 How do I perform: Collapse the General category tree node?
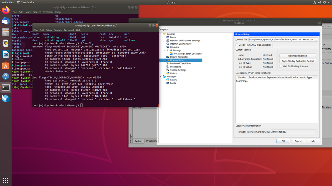(161, 34)
